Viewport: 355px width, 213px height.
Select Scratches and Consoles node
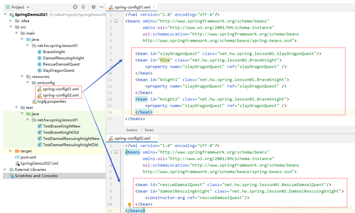[36, 176]
